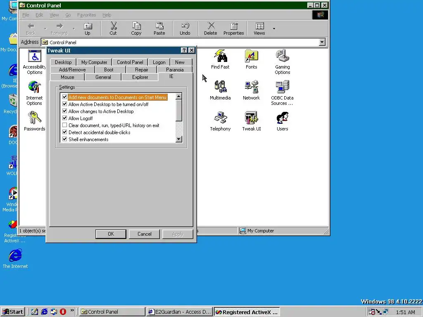Switch to the Logon tab
423x317 pixels.
(159, 62)
